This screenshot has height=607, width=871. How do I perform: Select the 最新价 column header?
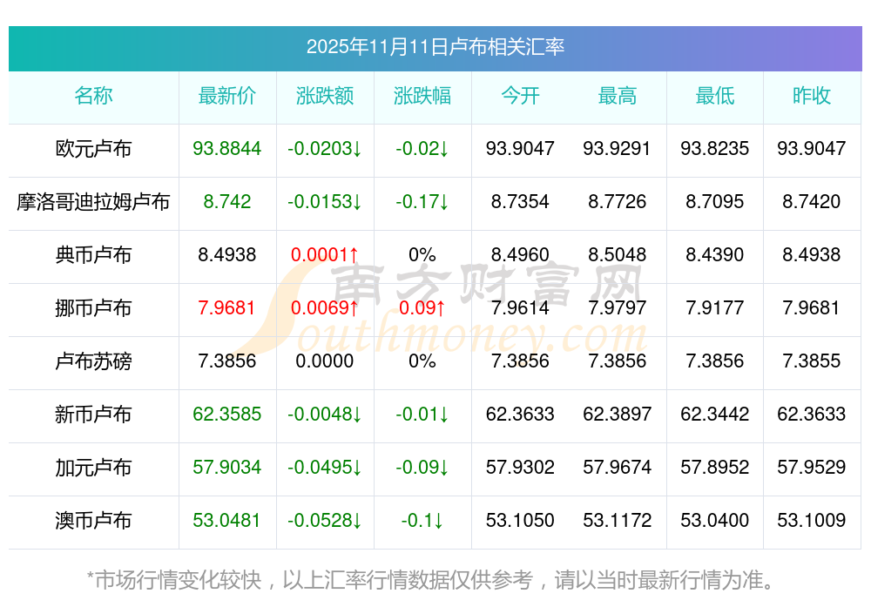pyautogui.click(x=227, y=96)
